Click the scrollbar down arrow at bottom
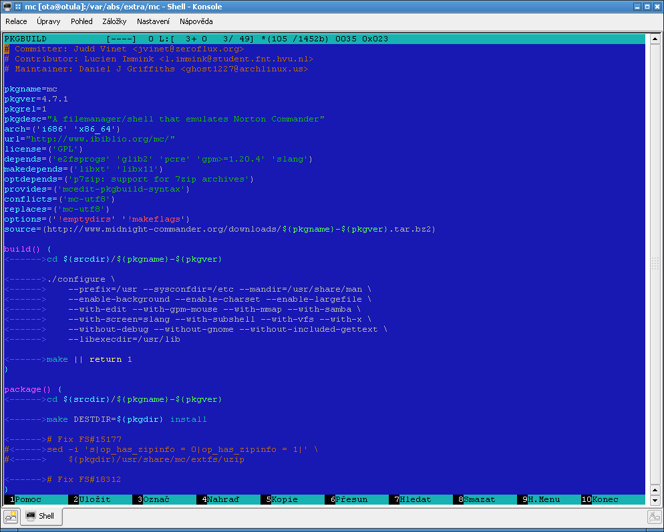 [655, 500]
